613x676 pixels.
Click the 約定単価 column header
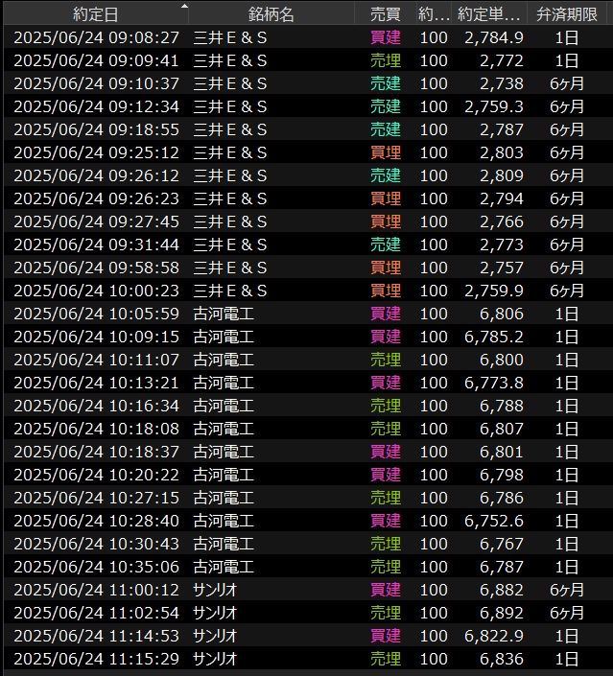pyautogui.click(x=488, y=14)
